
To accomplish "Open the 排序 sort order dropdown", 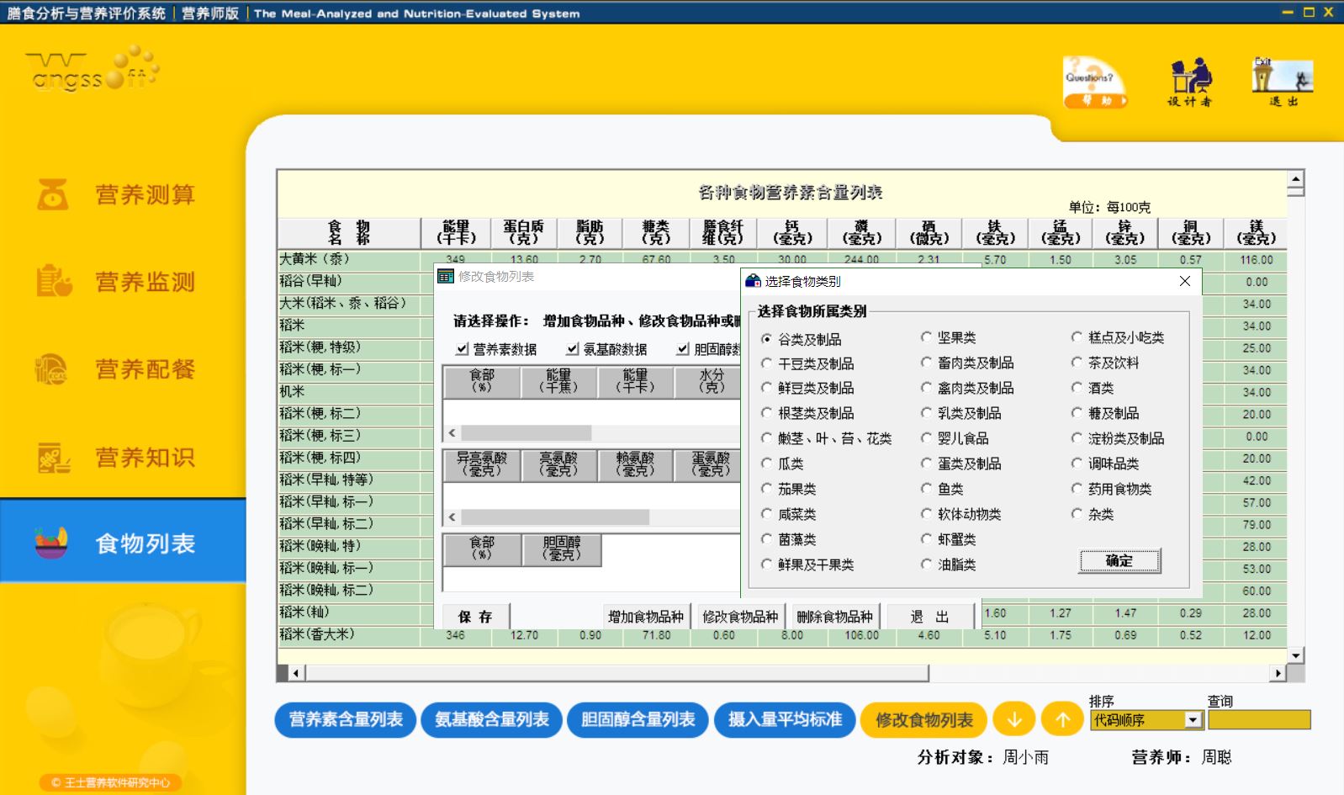I will [1193, 720].
